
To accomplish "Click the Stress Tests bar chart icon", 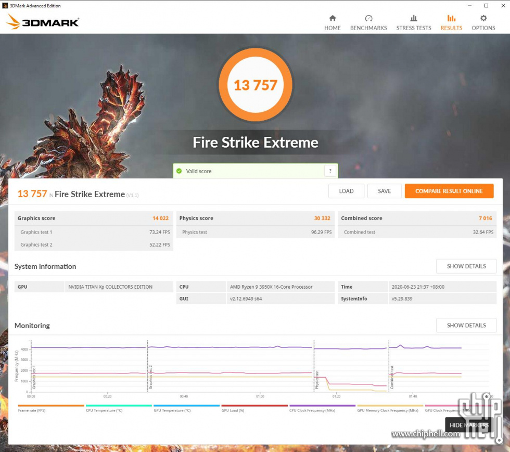I will pos(414,18).
